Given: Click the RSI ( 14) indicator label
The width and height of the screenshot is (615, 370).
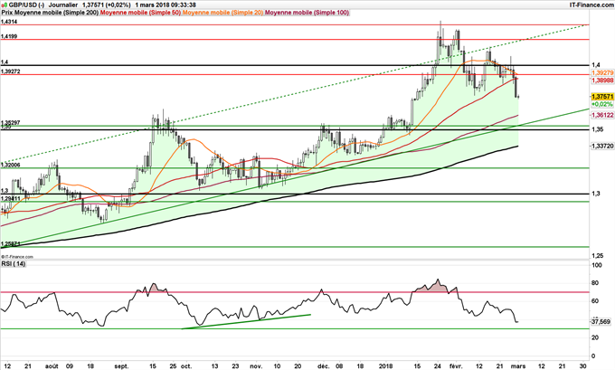Looking at the screenshot, I should [x=14, y=264].
